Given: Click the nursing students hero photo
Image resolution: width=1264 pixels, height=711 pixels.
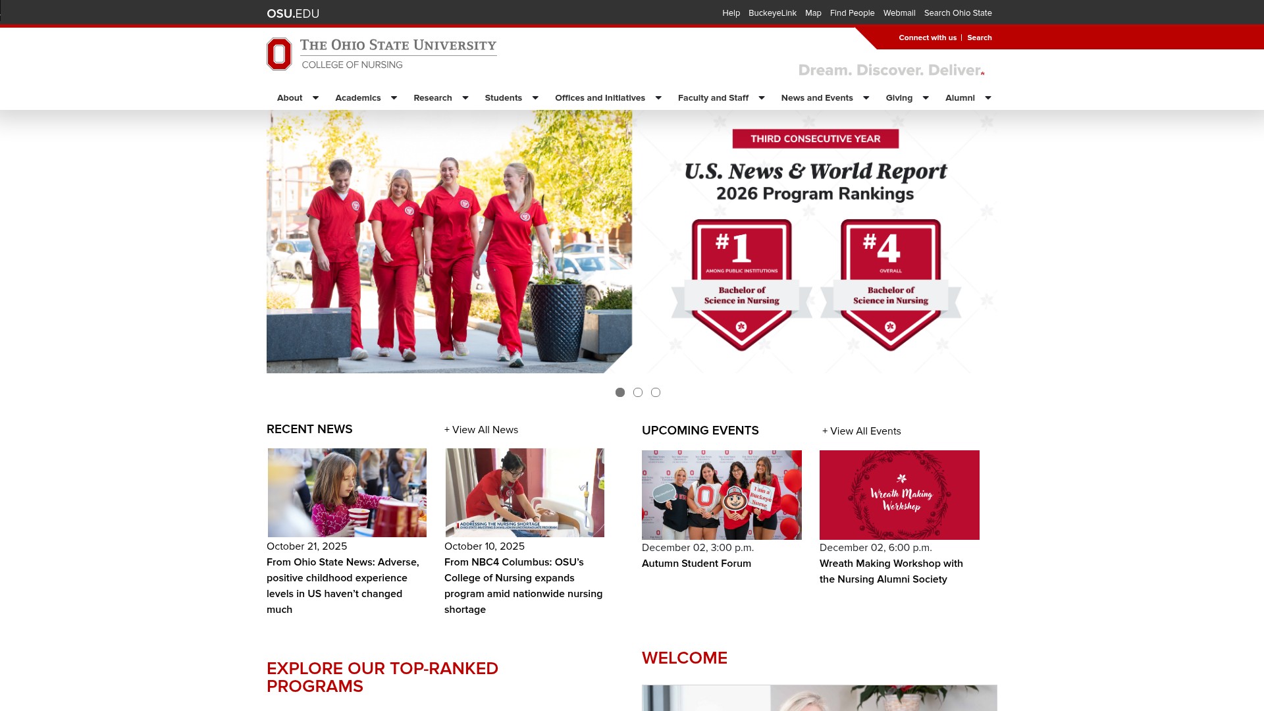Looking at the screenshot, I should [x=449, y=242].
